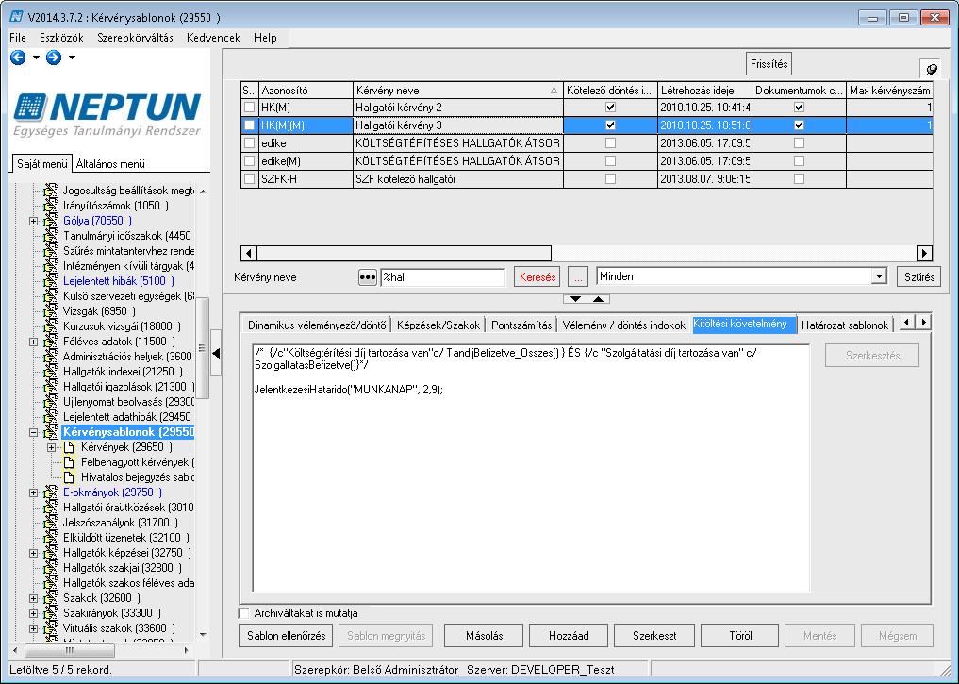Click the Gólya tree icon

pos(51,221)
